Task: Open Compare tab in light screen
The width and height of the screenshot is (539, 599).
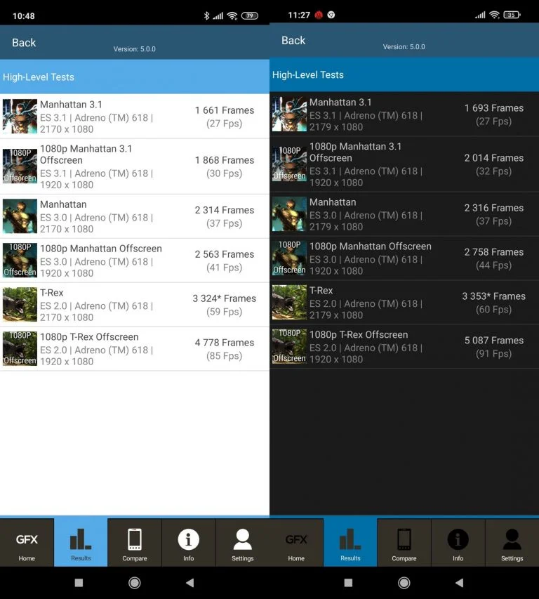Action: [135, 542]
